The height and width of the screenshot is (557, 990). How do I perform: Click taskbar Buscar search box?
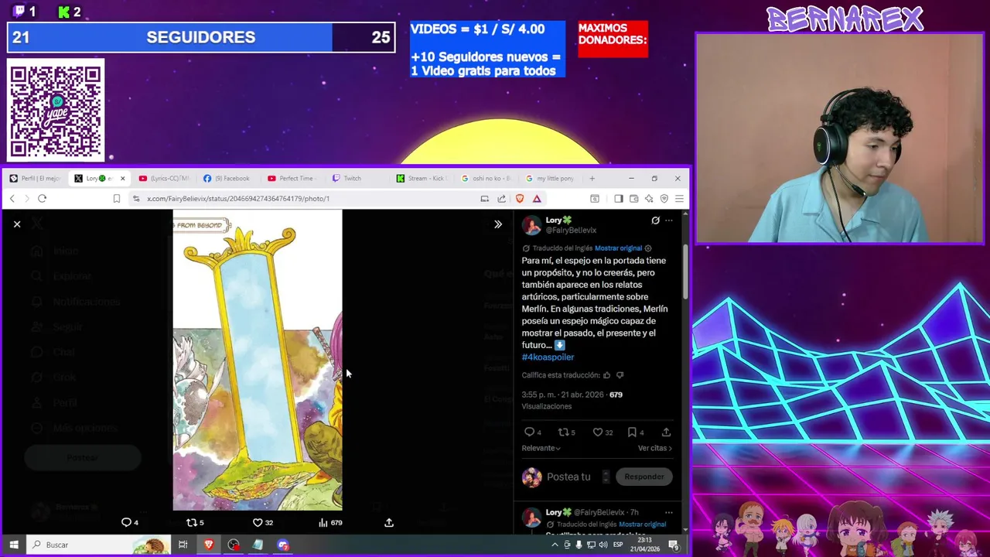click(98, 545)
